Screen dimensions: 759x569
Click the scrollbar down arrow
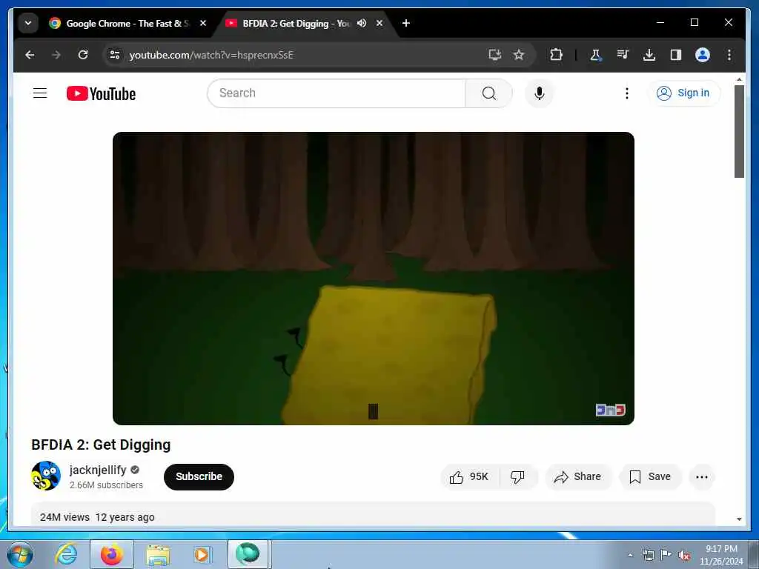click(x=739, y=519)
